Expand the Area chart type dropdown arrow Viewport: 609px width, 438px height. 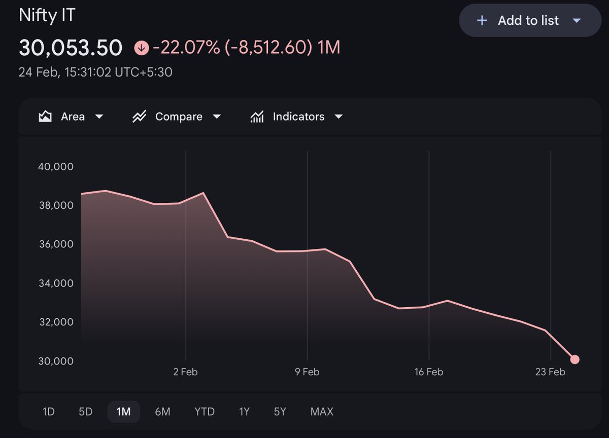(99, 117)
